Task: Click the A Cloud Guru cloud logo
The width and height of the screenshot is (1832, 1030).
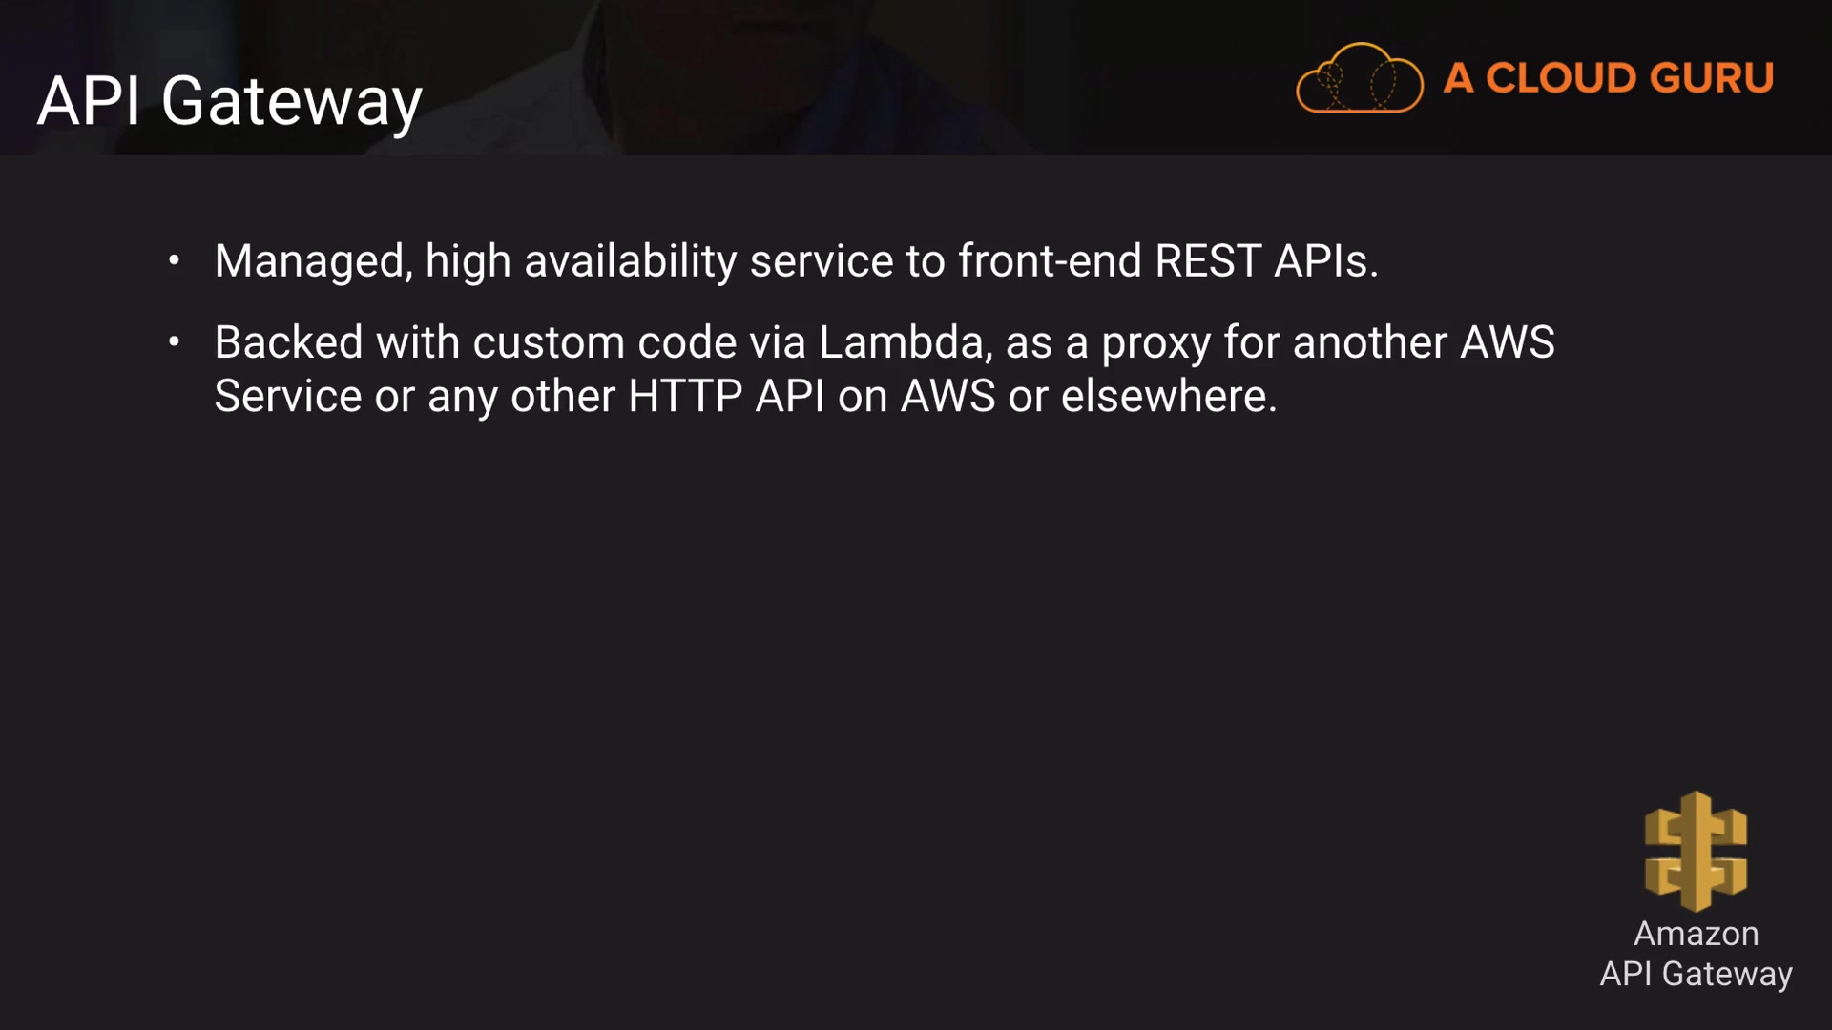Action: pos(1359,79)
